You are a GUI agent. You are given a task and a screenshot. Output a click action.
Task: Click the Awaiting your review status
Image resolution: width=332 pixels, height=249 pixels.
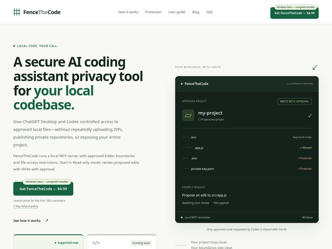[196, 203]
